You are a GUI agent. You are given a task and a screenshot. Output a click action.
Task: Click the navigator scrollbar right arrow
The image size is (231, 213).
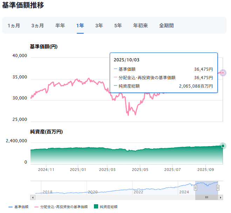[x=220, y=197]
